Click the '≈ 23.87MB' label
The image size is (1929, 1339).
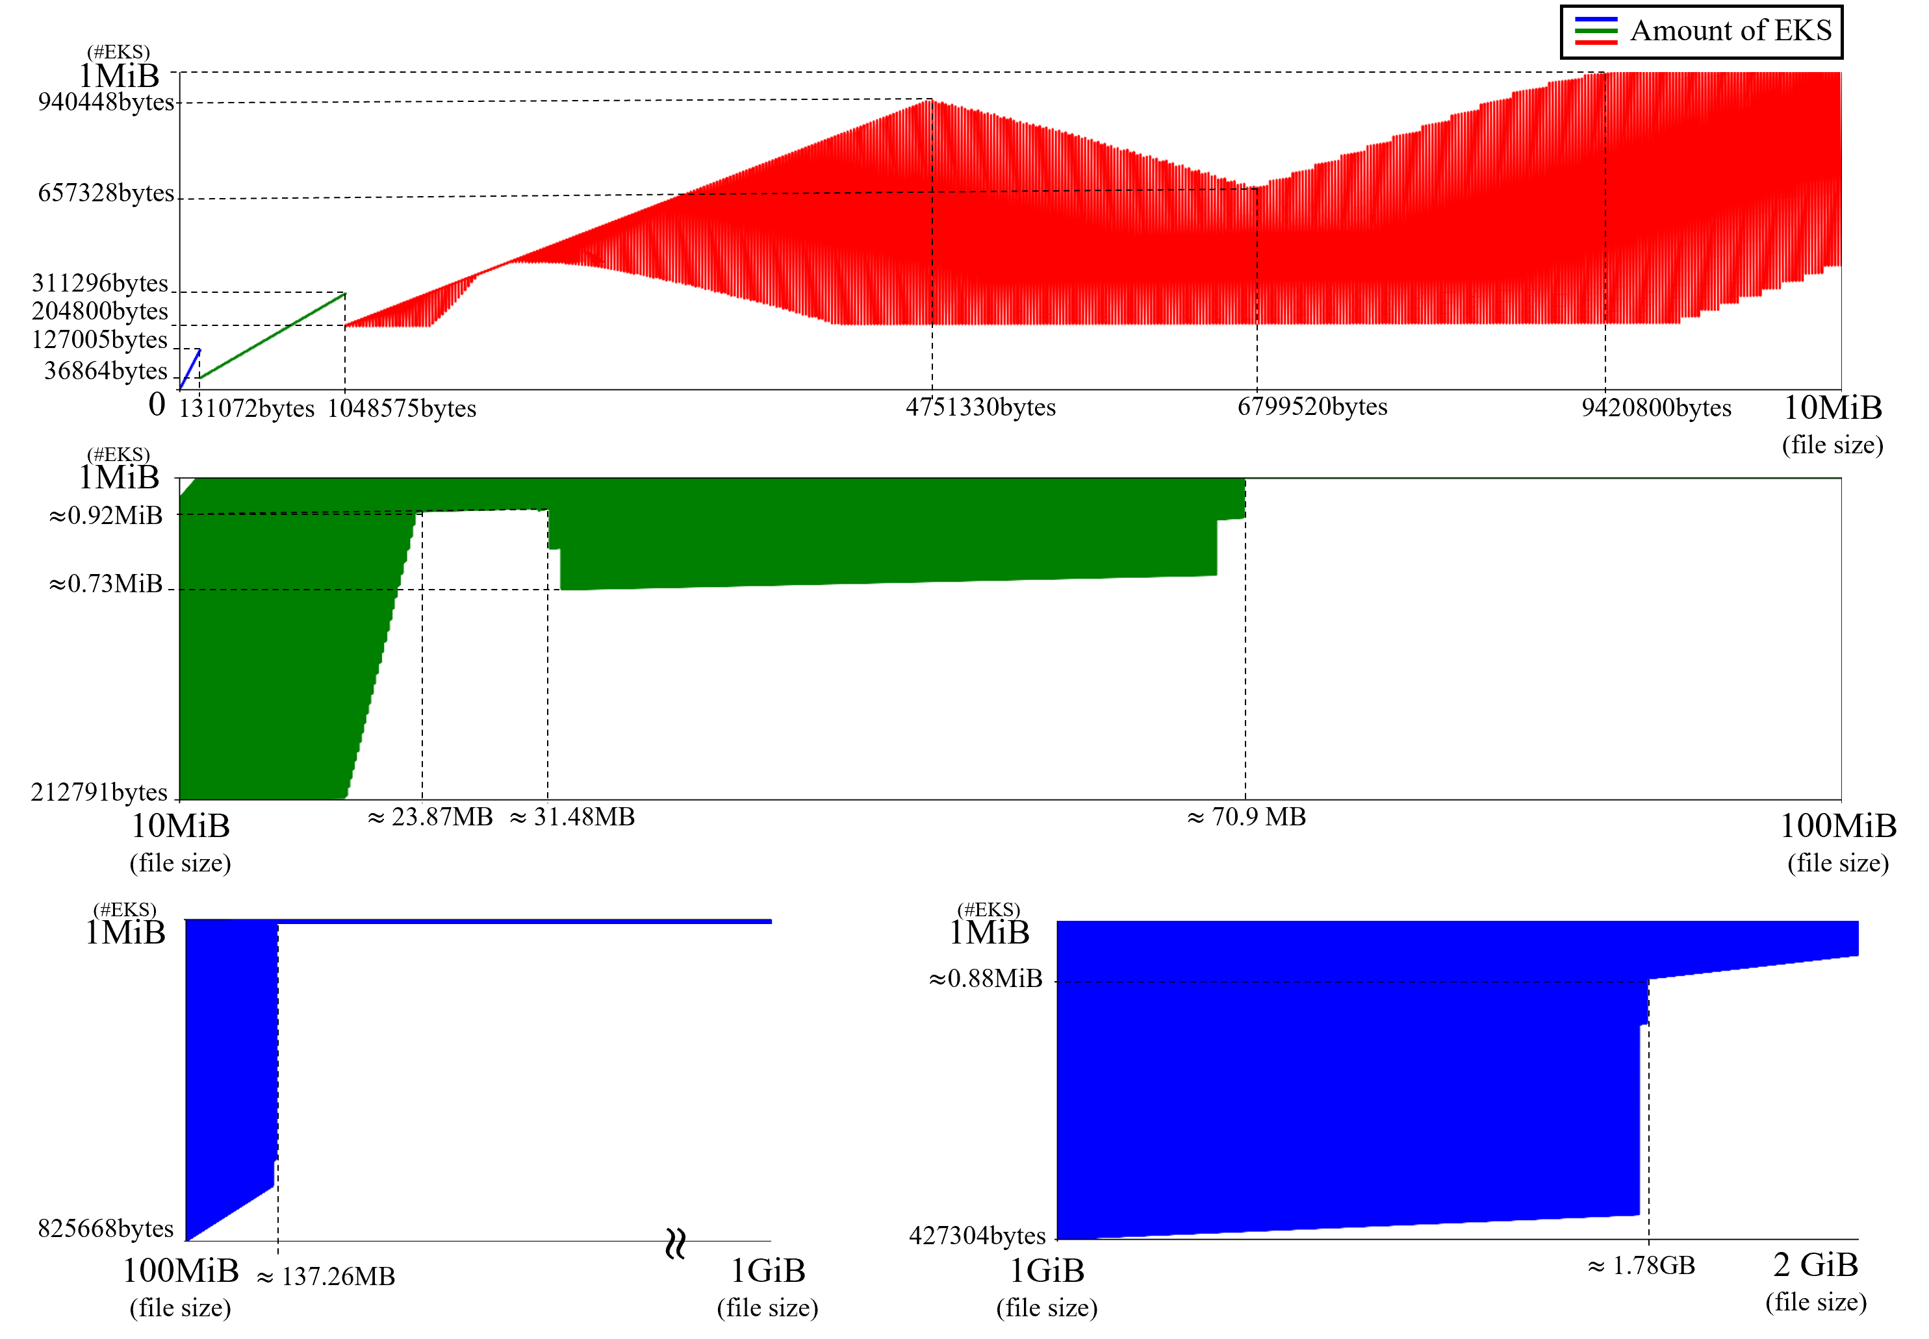coord(430,817)
